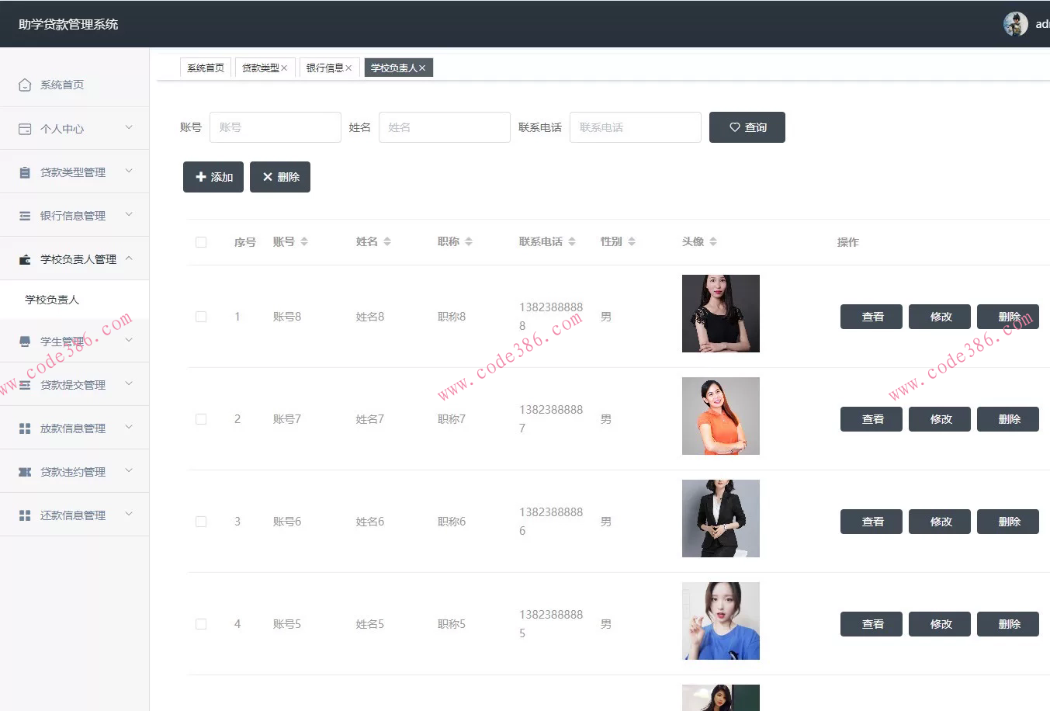The width and height of the screenshot is (1050, 711).
Task: Tick the checkbox beside 账号6
Action: 201,521
